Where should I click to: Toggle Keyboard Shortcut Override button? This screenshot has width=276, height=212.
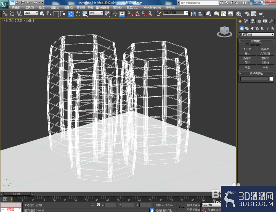tap(122, 14)
